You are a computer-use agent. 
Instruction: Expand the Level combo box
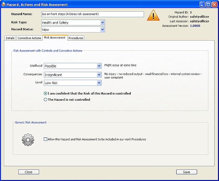click(x=99, y=83)
